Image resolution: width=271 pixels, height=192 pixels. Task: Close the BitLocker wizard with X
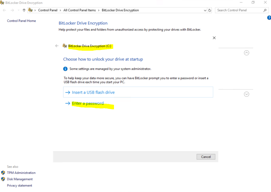pyautogui.click(x=214, y=38)
